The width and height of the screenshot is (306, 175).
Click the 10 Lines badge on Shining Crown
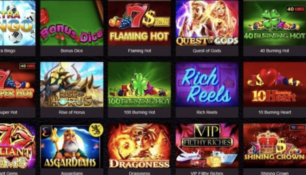pos(298,127)
